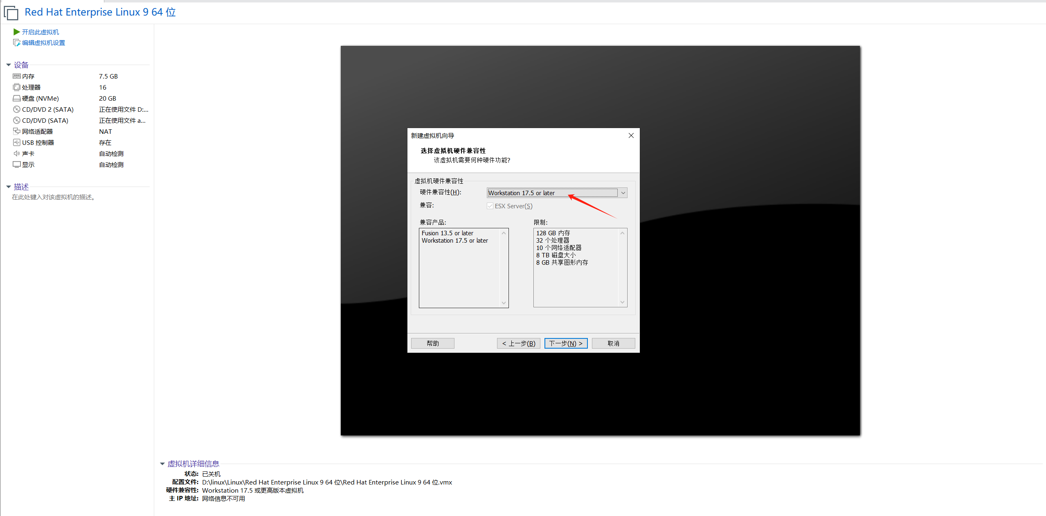The width and height of the screenshot is (1046, 516).
Task: Click scroll-up arrow of the limits list
Action: [623, 233]
